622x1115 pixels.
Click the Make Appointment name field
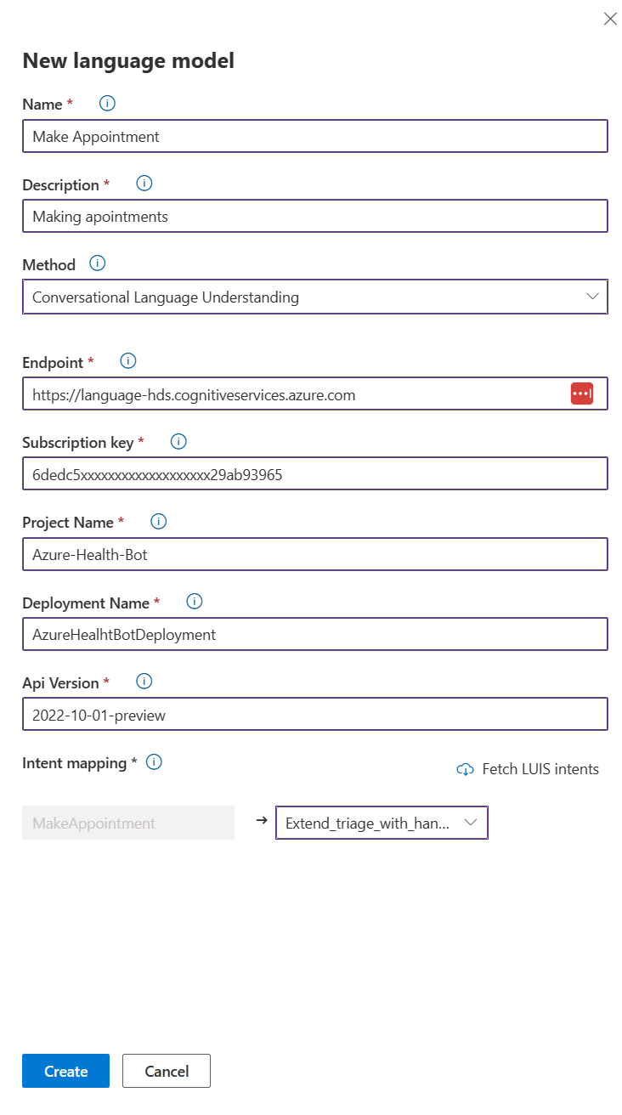point(314,136)
